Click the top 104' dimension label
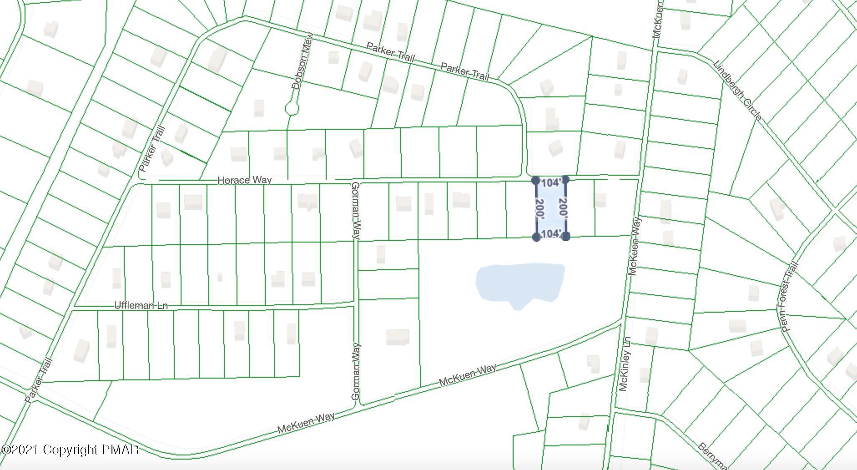The height and width of the screenshot is (470, 857). point(551,183)
